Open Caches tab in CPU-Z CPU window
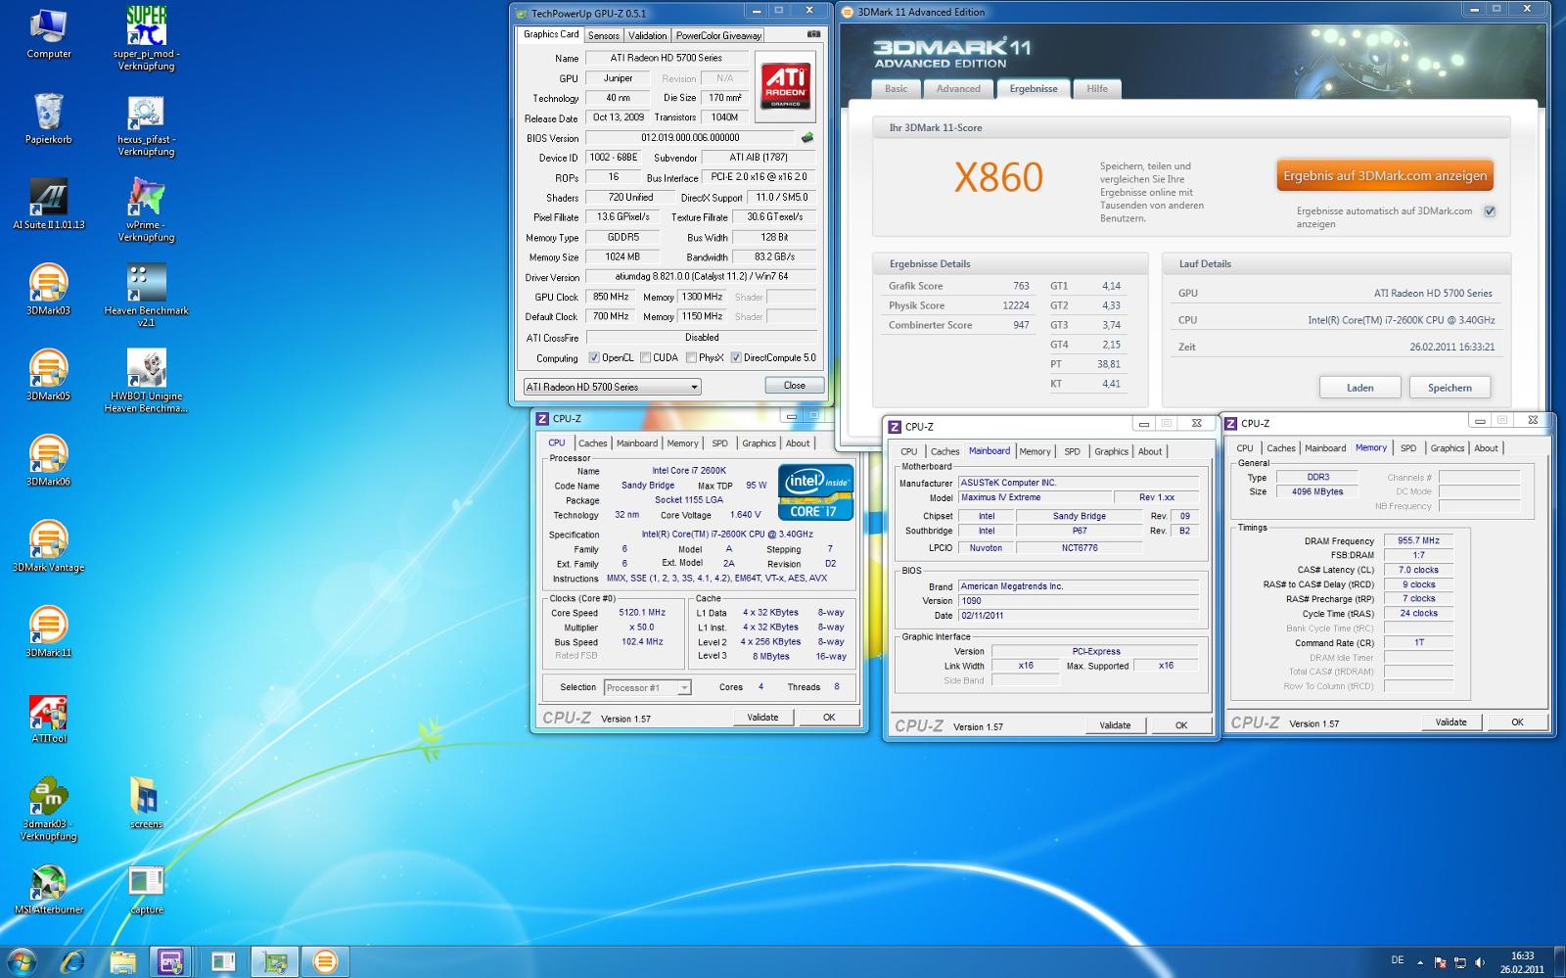The height and width of the screenshot is (978, 1566). pos(592,443)
